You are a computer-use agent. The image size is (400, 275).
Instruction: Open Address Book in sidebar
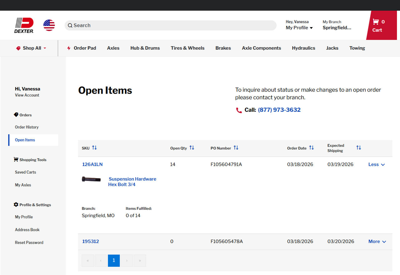point(27,230)
